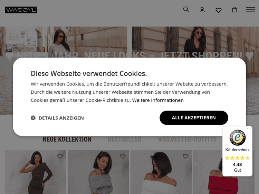Open the Weitere Informationen link
Viewport: 259px width, 194px height.
[158, 100]
